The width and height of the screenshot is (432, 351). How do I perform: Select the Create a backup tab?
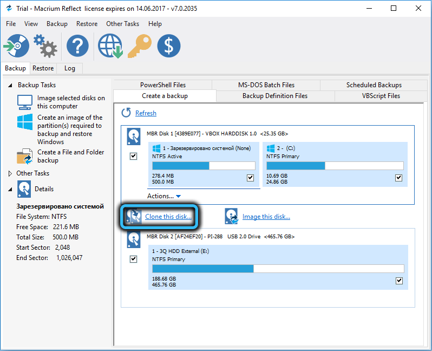coord(165,96)
